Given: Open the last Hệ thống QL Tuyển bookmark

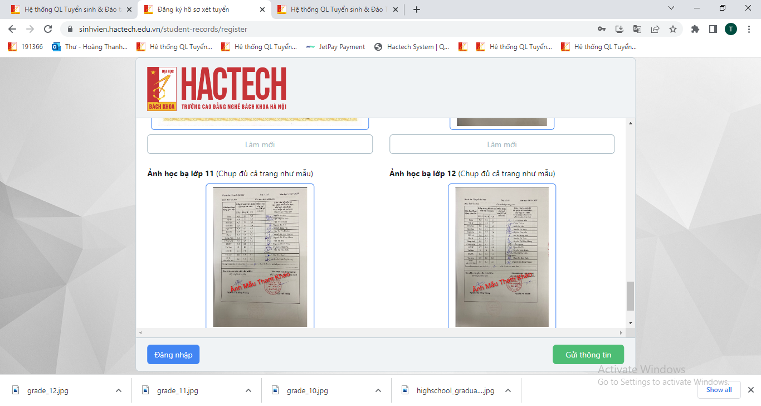Looking at the screenshot, I should click(599, 47).
